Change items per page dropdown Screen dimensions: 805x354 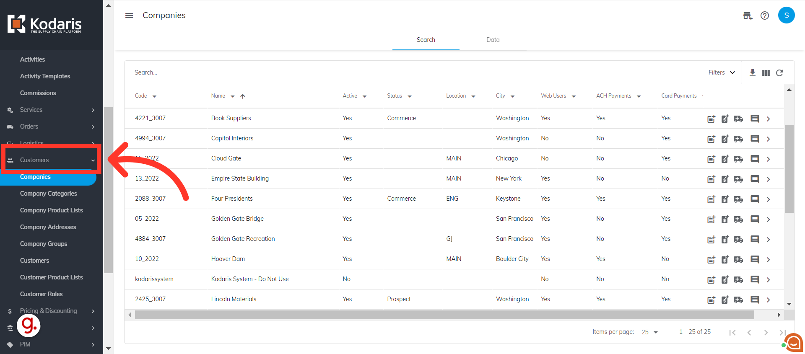click(650, 332)
